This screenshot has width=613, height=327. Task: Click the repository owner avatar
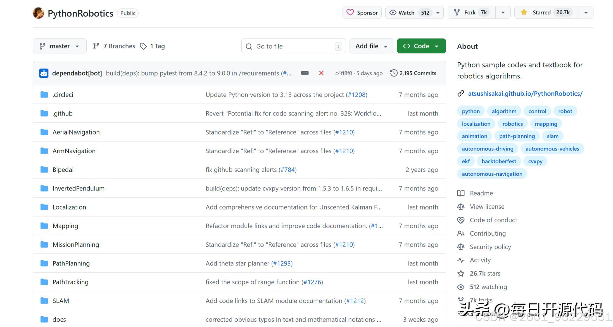[x=38, y=13]
